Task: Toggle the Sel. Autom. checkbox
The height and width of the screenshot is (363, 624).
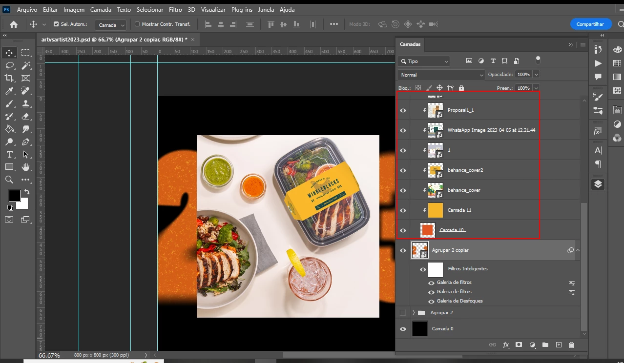Action: [x=56, y=24]
